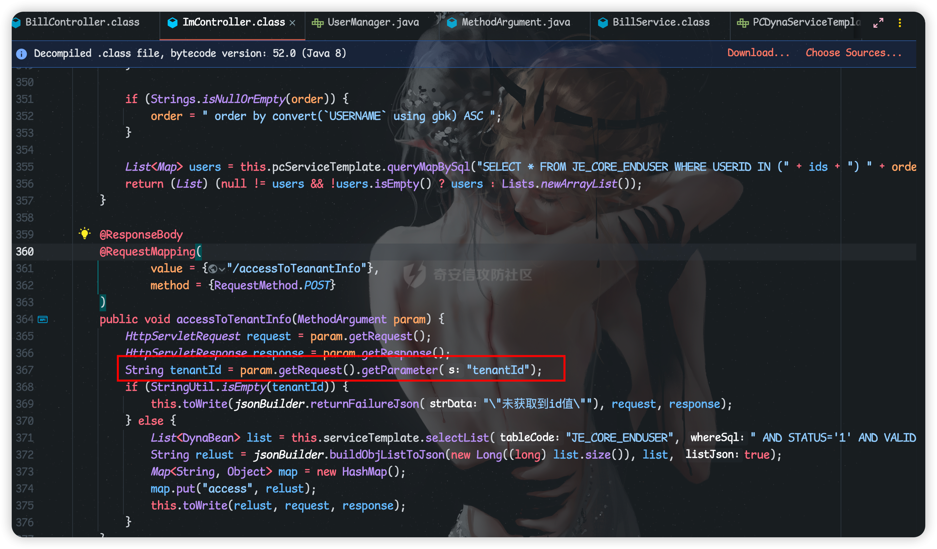
Task: Click the info icon in decompiled banner
Action: pos(21,54)
